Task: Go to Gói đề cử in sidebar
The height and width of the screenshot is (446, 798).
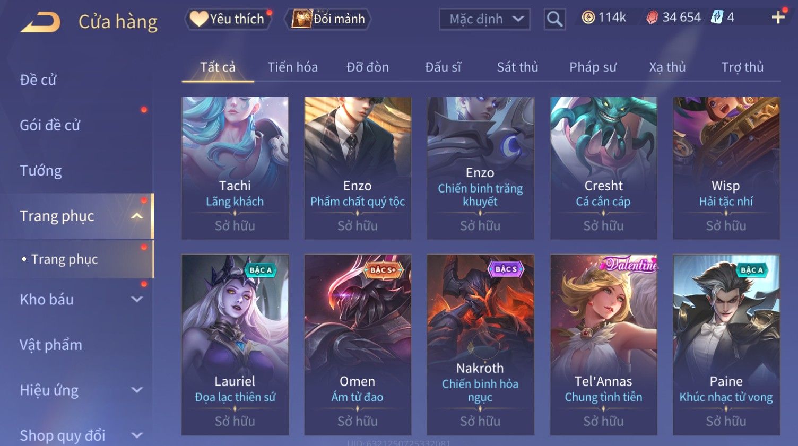Action: [x=50, y=125]
